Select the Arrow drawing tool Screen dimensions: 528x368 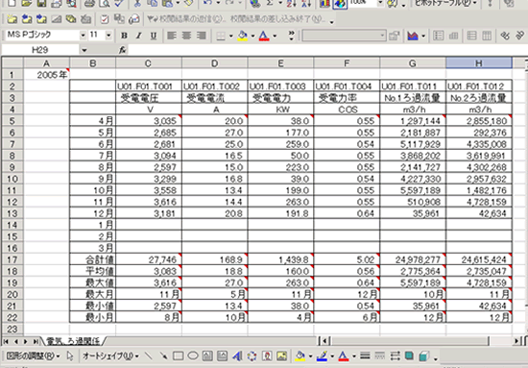pos(163,356)
